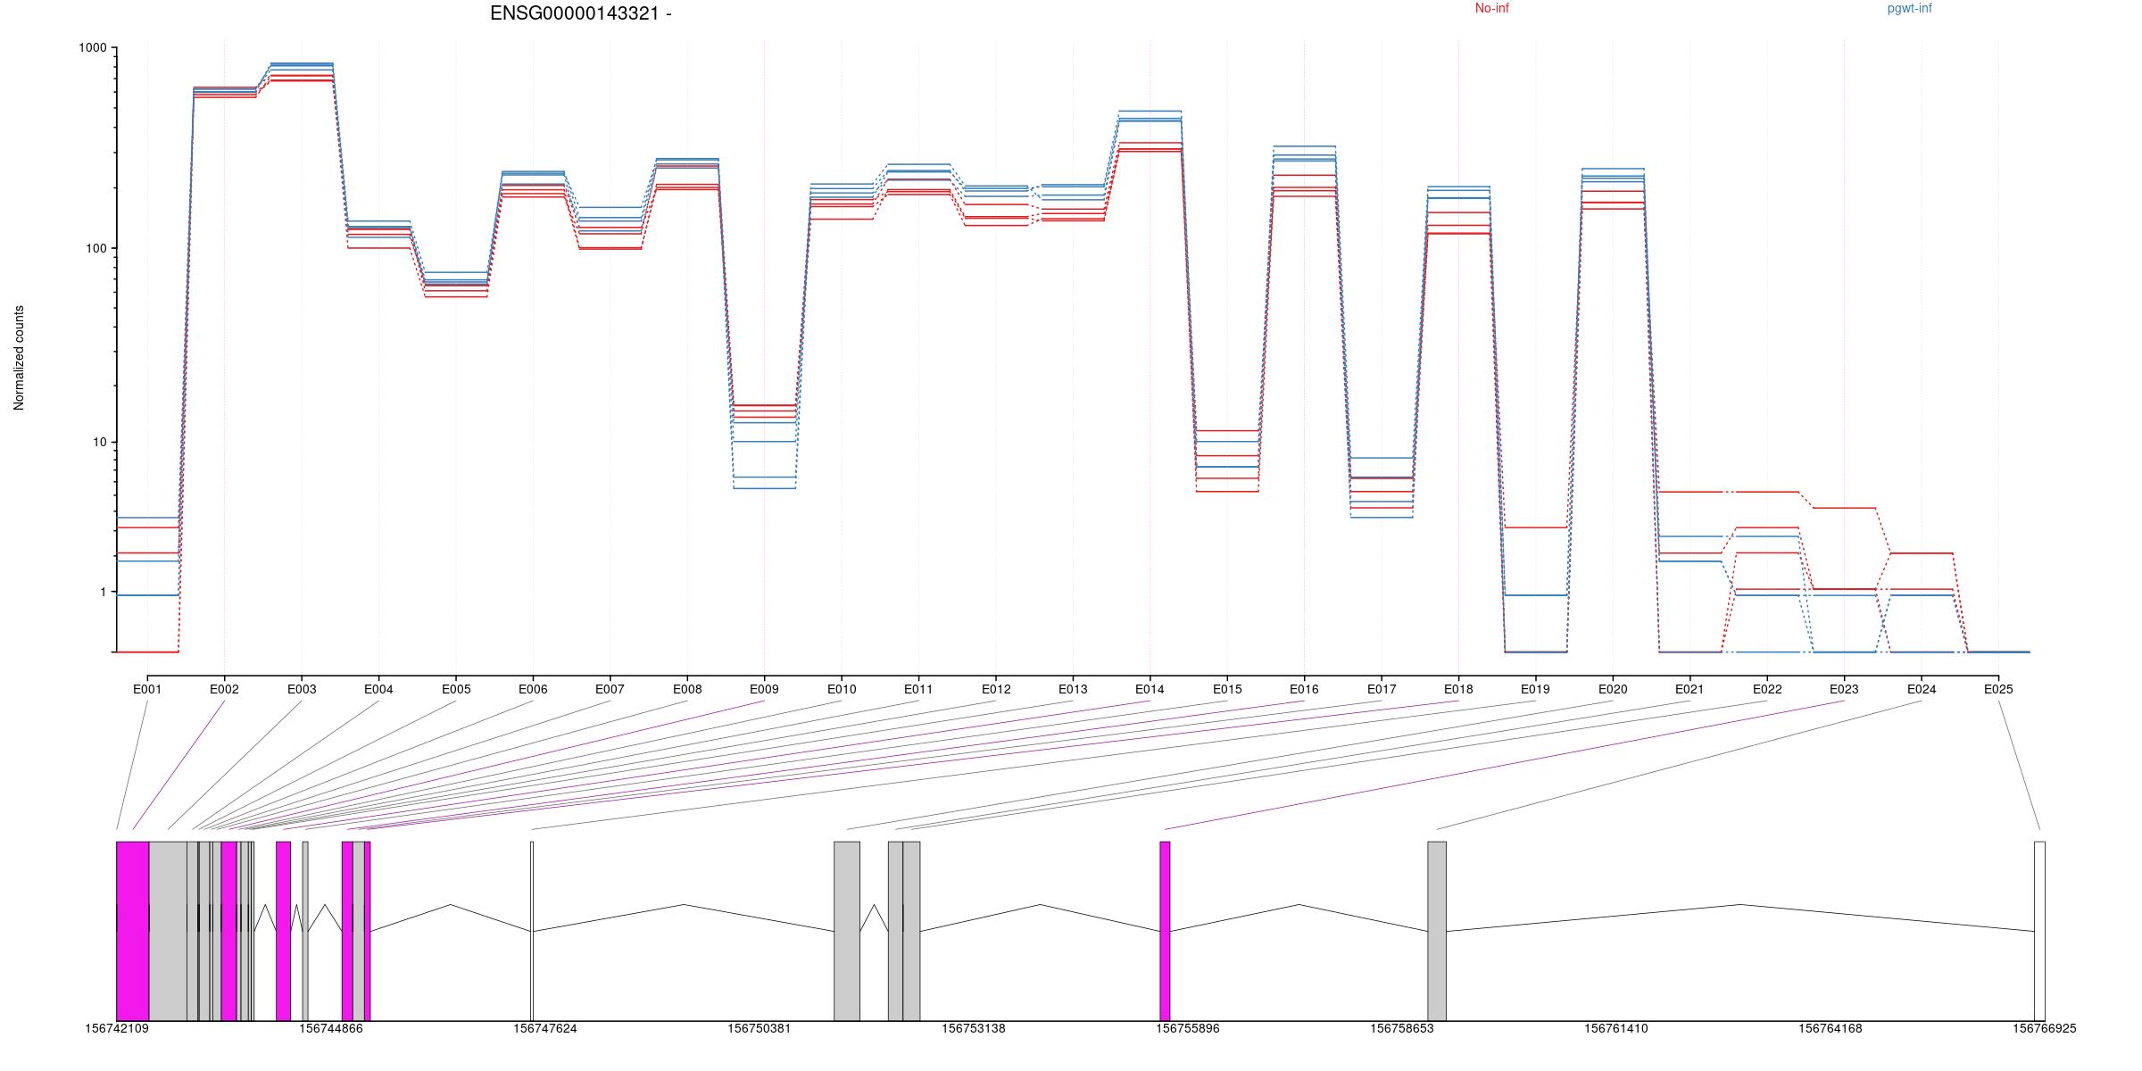Select exon label E006
Screen dimensions: 2142x1071
tap(533, 689)
